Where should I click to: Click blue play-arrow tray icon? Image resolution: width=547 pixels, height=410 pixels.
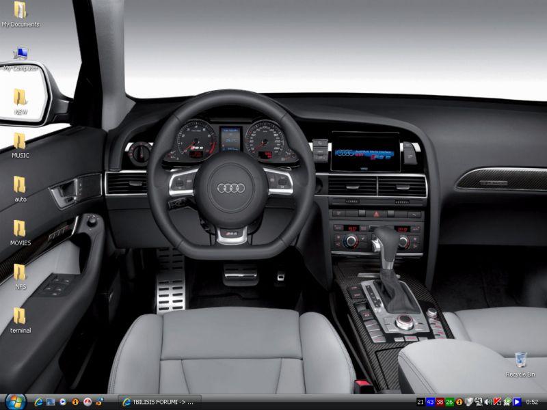point(517,402)
